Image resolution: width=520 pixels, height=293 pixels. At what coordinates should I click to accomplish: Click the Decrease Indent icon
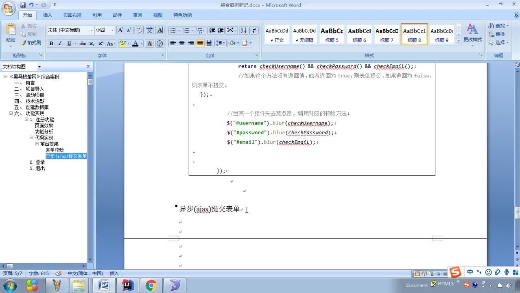212,31
